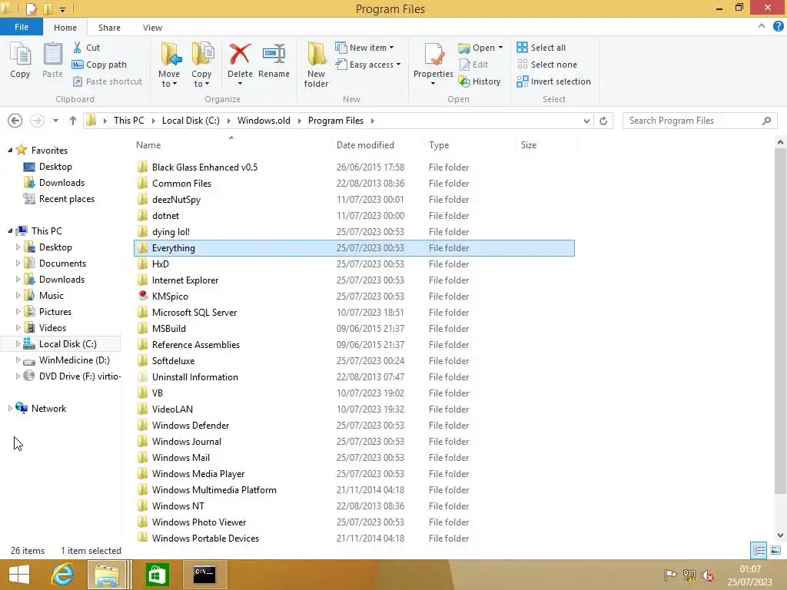Image resolution: width=787 pixels, height=590 pixels.
Task: Select DVD Drive (F:) in the navigation pane
Action: [x=79, y=376]
